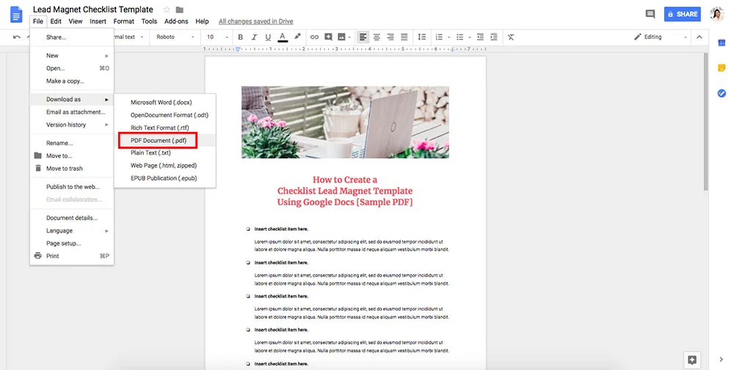
Task: Choose Move to trash
Action: point(72,169)
